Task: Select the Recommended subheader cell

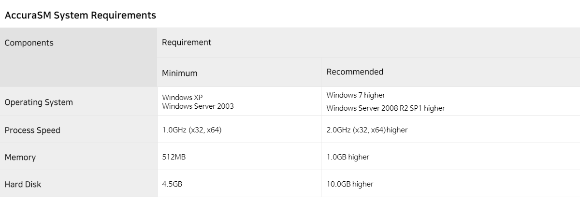Action: tap(450, 72)
